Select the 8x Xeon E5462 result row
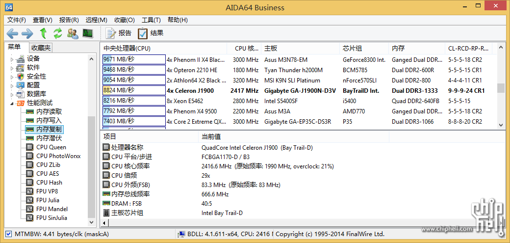510x243 pixels. (299, 101)
